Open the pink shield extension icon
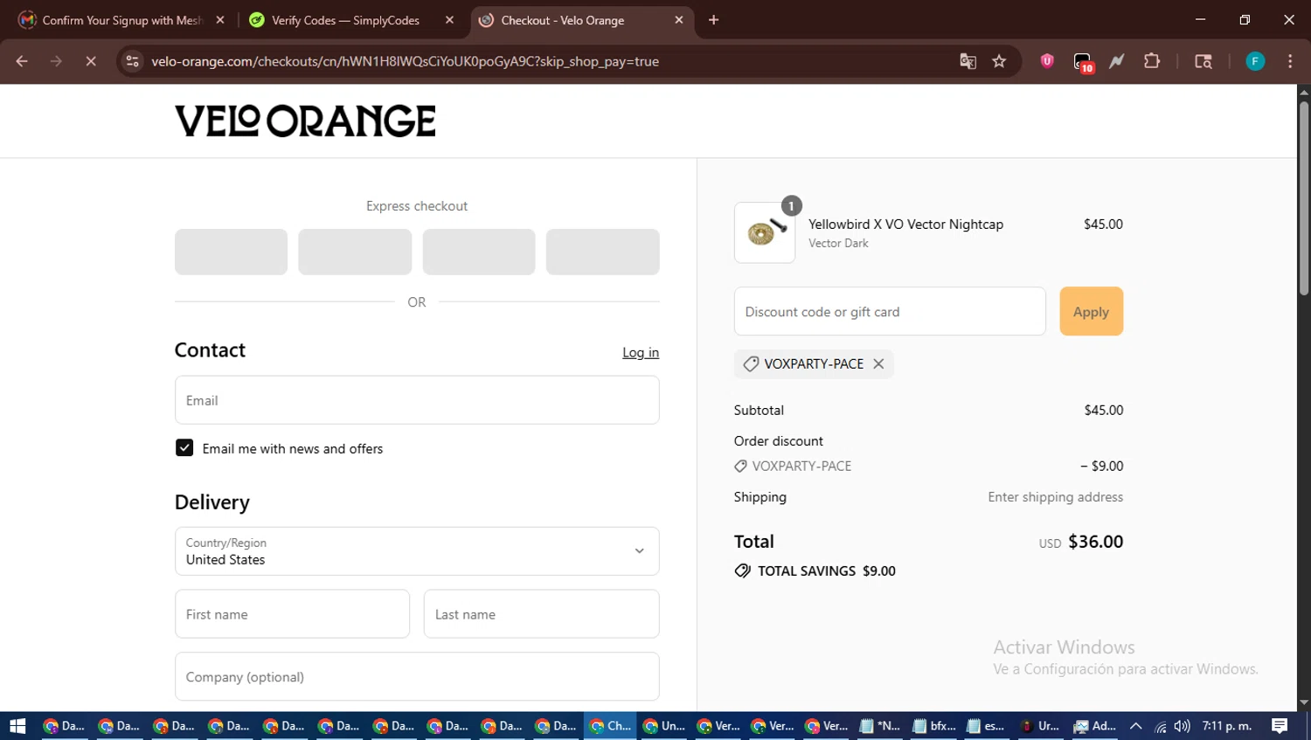Viewport: 1311px width, 740px height. 1047,61
